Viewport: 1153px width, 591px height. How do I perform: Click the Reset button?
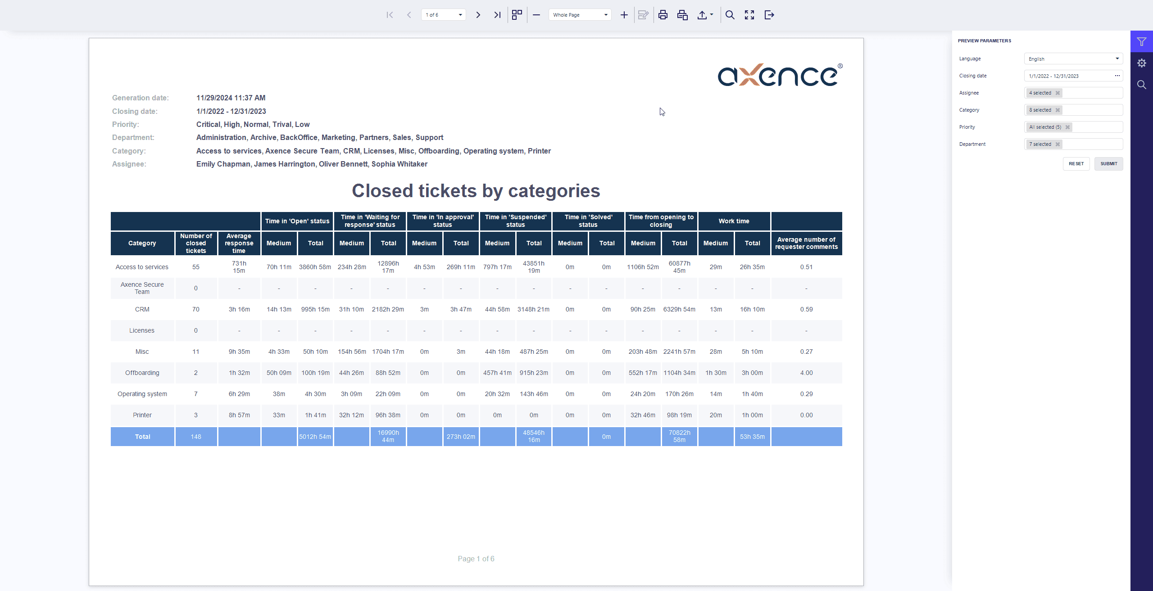[x=1076, y=164]
